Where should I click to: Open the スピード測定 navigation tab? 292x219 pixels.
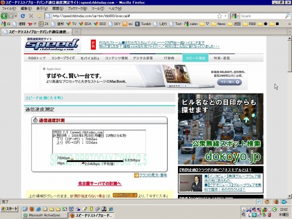[195, 58]
